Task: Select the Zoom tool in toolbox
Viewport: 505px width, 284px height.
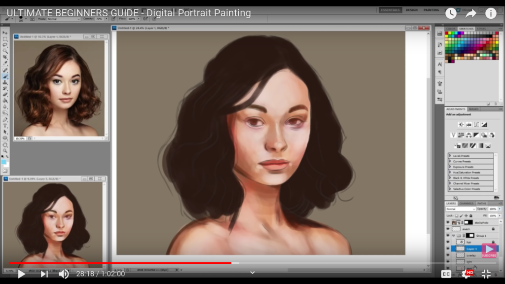Action: click(x=5, y=151)
